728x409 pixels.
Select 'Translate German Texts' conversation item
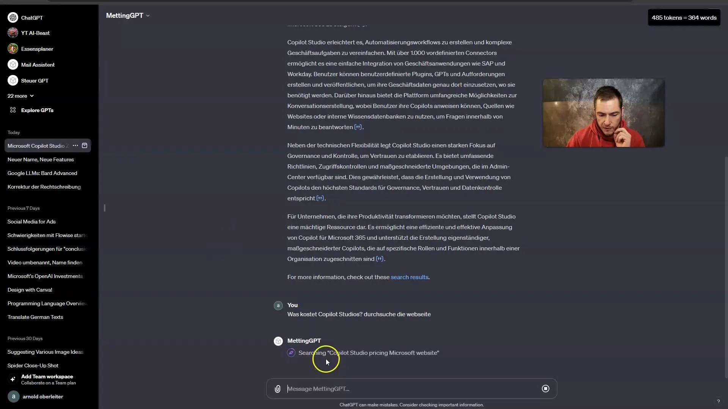[36, 317]
